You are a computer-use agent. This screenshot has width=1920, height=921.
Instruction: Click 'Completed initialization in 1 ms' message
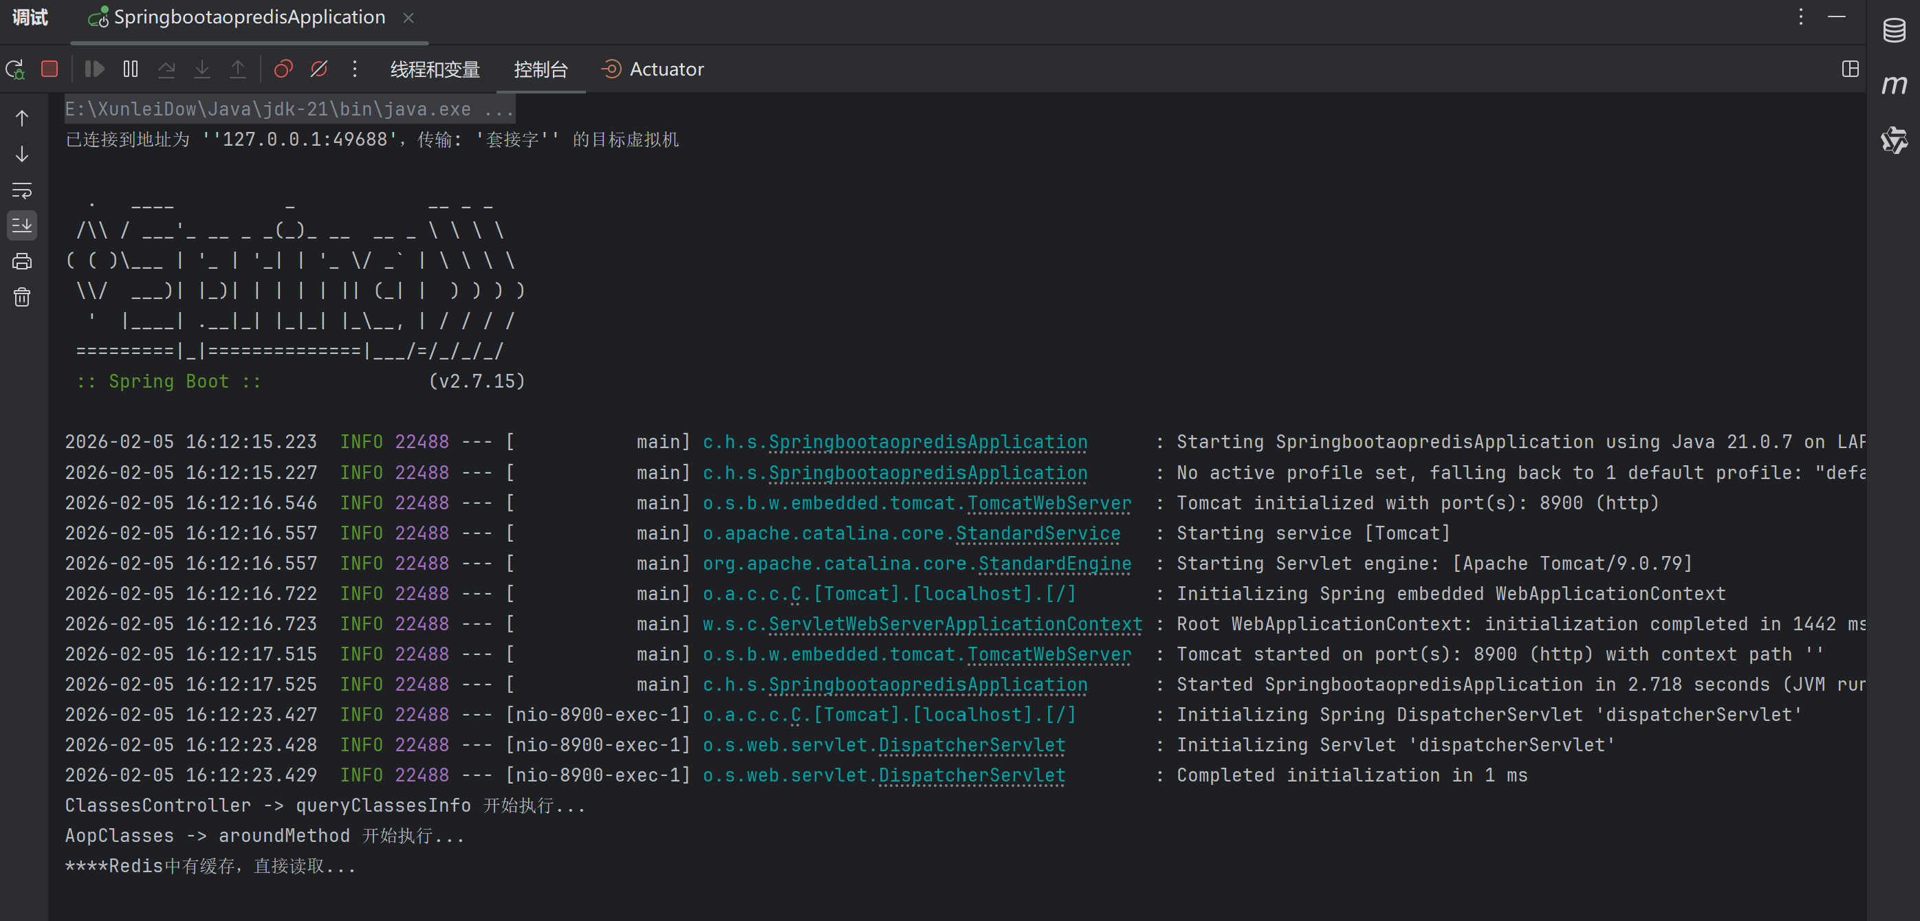click(x=1352, y=775)
